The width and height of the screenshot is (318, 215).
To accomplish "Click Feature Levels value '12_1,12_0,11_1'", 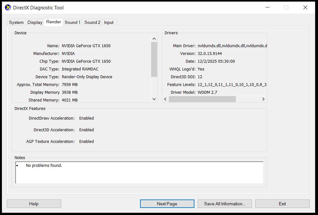I will 232,84.
